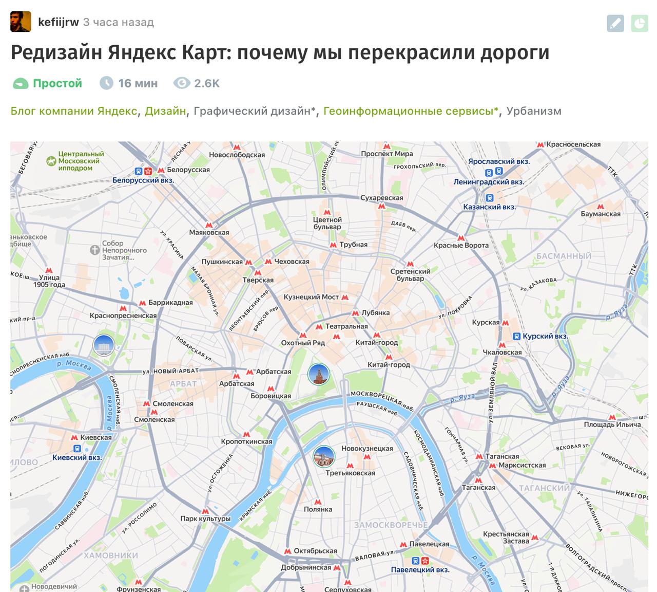Open the Графический дизайн hub
This screenshot has width=657, height=592.
pyautogui.click(x=254, y=111)
